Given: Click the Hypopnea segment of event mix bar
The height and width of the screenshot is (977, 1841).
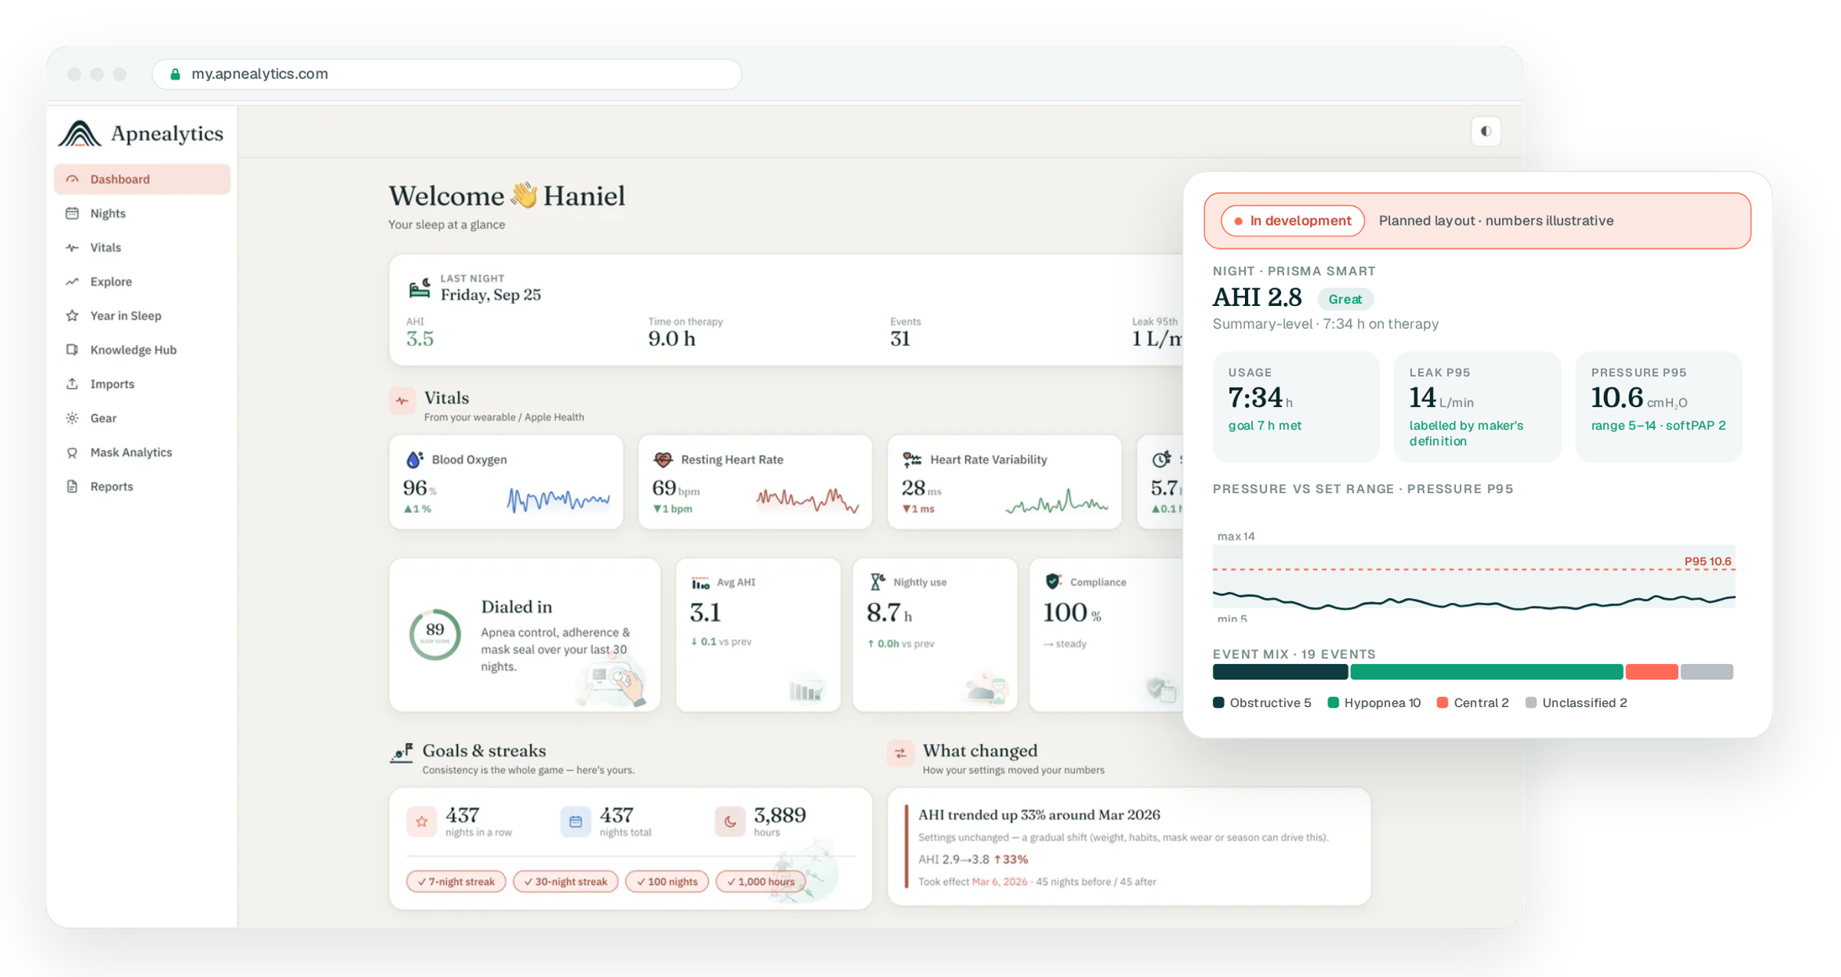Looking at the screenshot, I should click(x=1487, y=673).
